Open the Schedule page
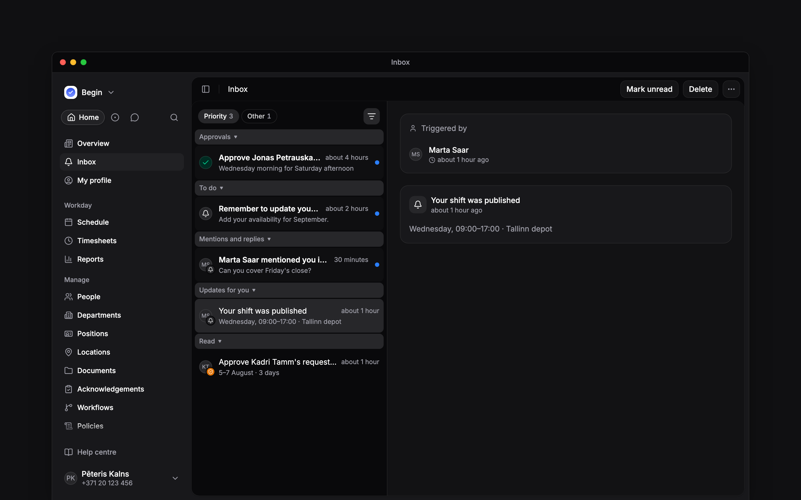Image resolution: width=801 pixels, height=500 pixels. click(x=121, y=222)
